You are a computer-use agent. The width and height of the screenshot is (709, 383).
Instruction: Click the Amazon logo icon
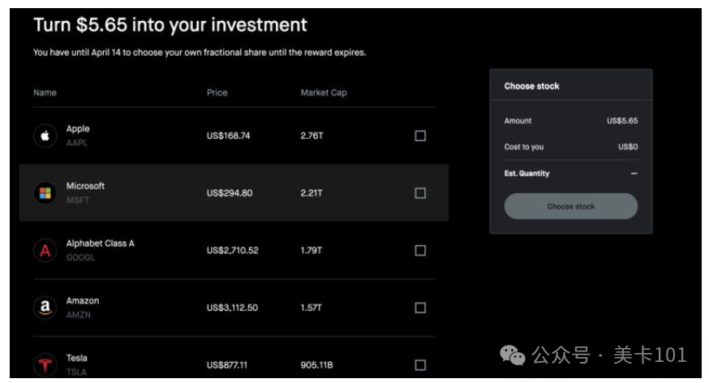[45, 308]
